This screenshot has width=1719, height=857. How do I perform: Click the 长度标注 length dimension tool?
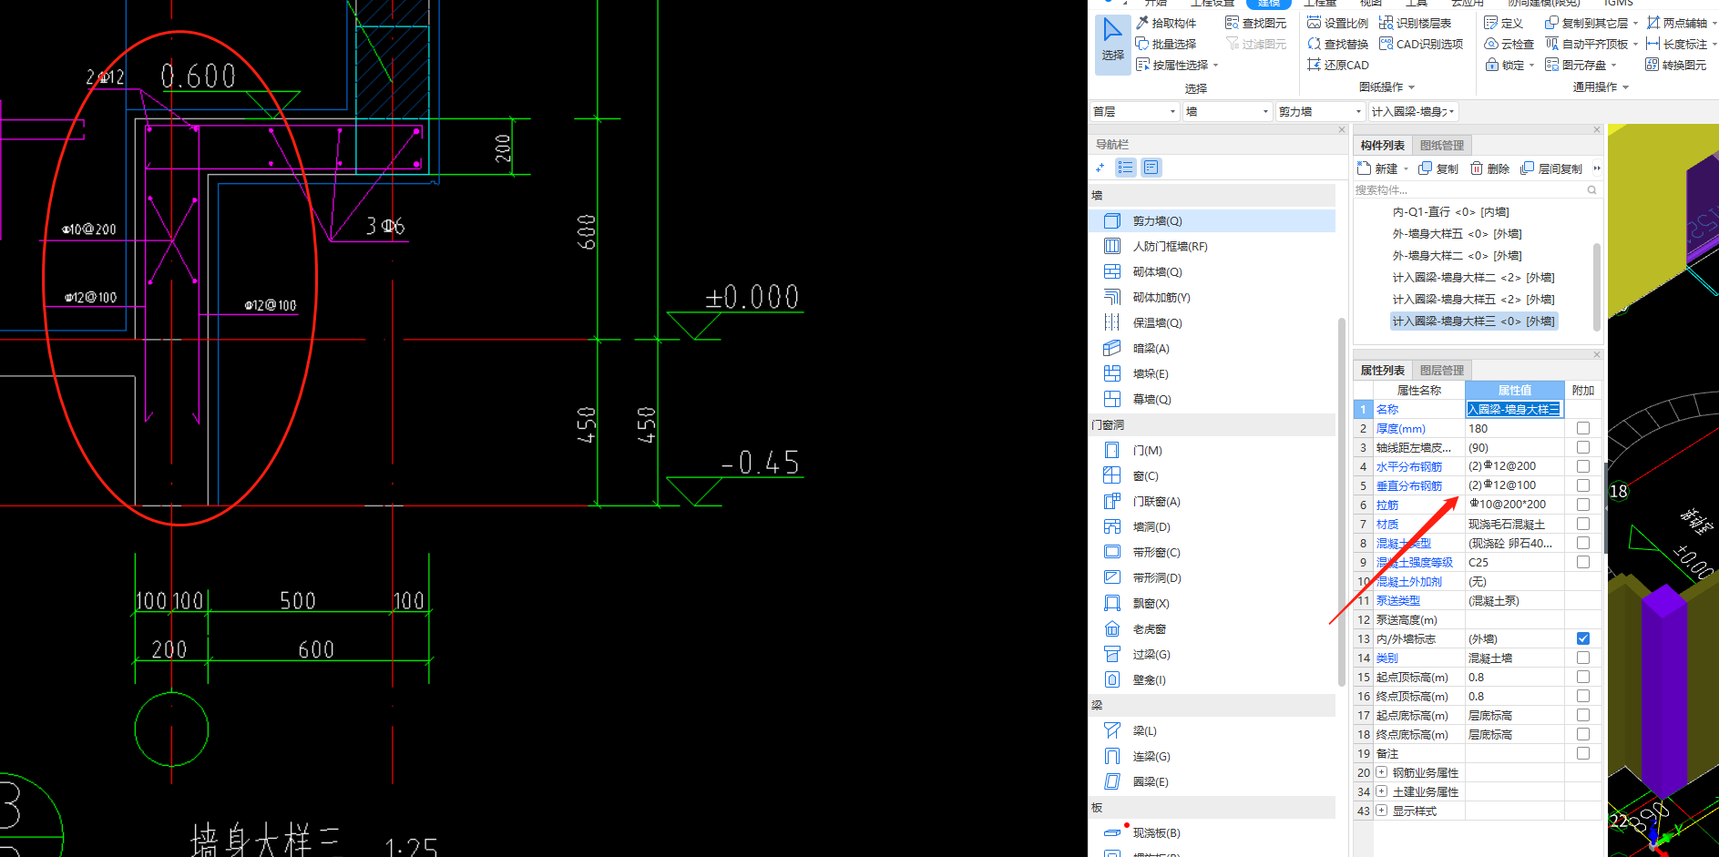[1676, 44]
